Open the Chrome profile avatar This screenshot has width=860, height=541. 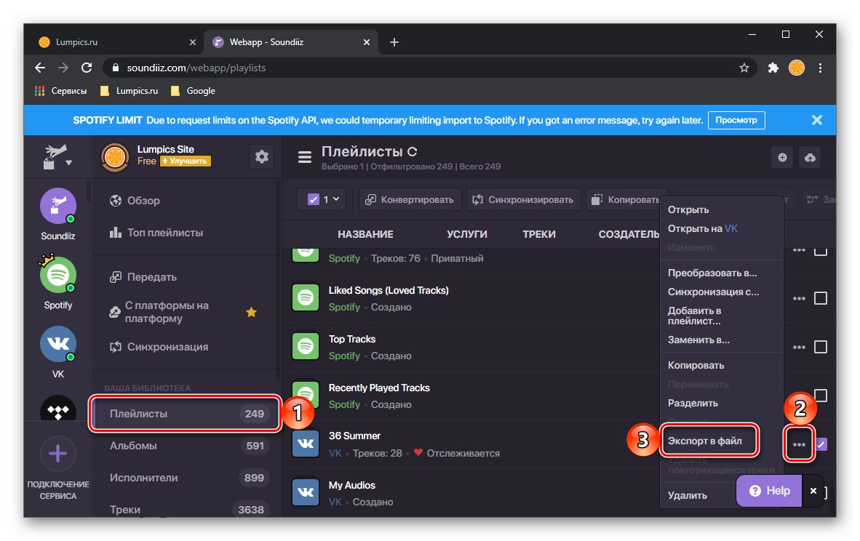click(x=797, y=68)
